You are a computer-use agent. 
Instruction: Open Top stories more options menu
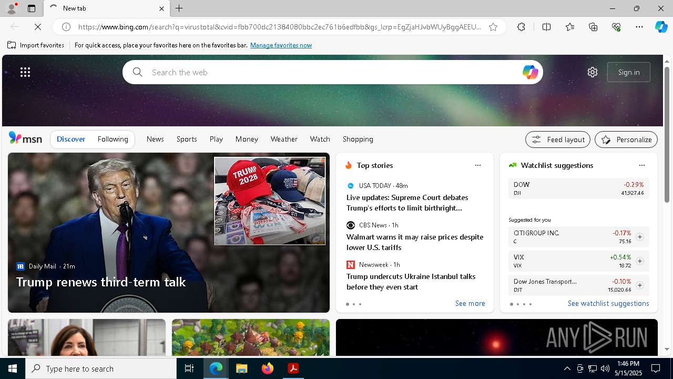tap(478, 165)
